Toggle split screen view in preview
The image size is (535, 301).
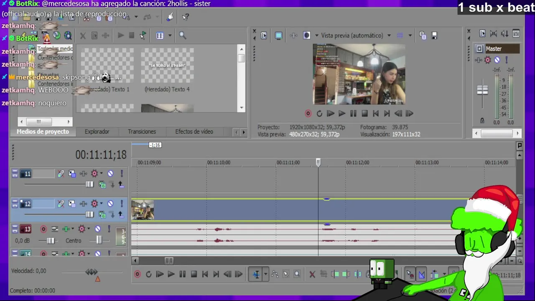(x=307, y=36)
